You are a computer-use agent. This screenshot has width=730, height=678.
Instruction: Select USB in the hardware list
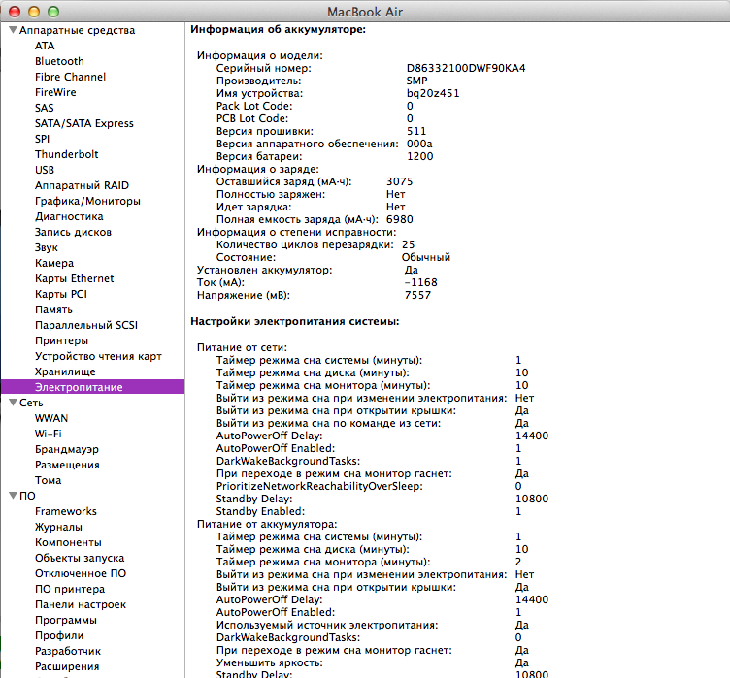(x=47, y=170)
